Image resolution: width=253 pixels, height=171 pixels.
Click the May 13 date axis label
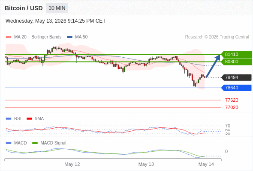(146, 164)
